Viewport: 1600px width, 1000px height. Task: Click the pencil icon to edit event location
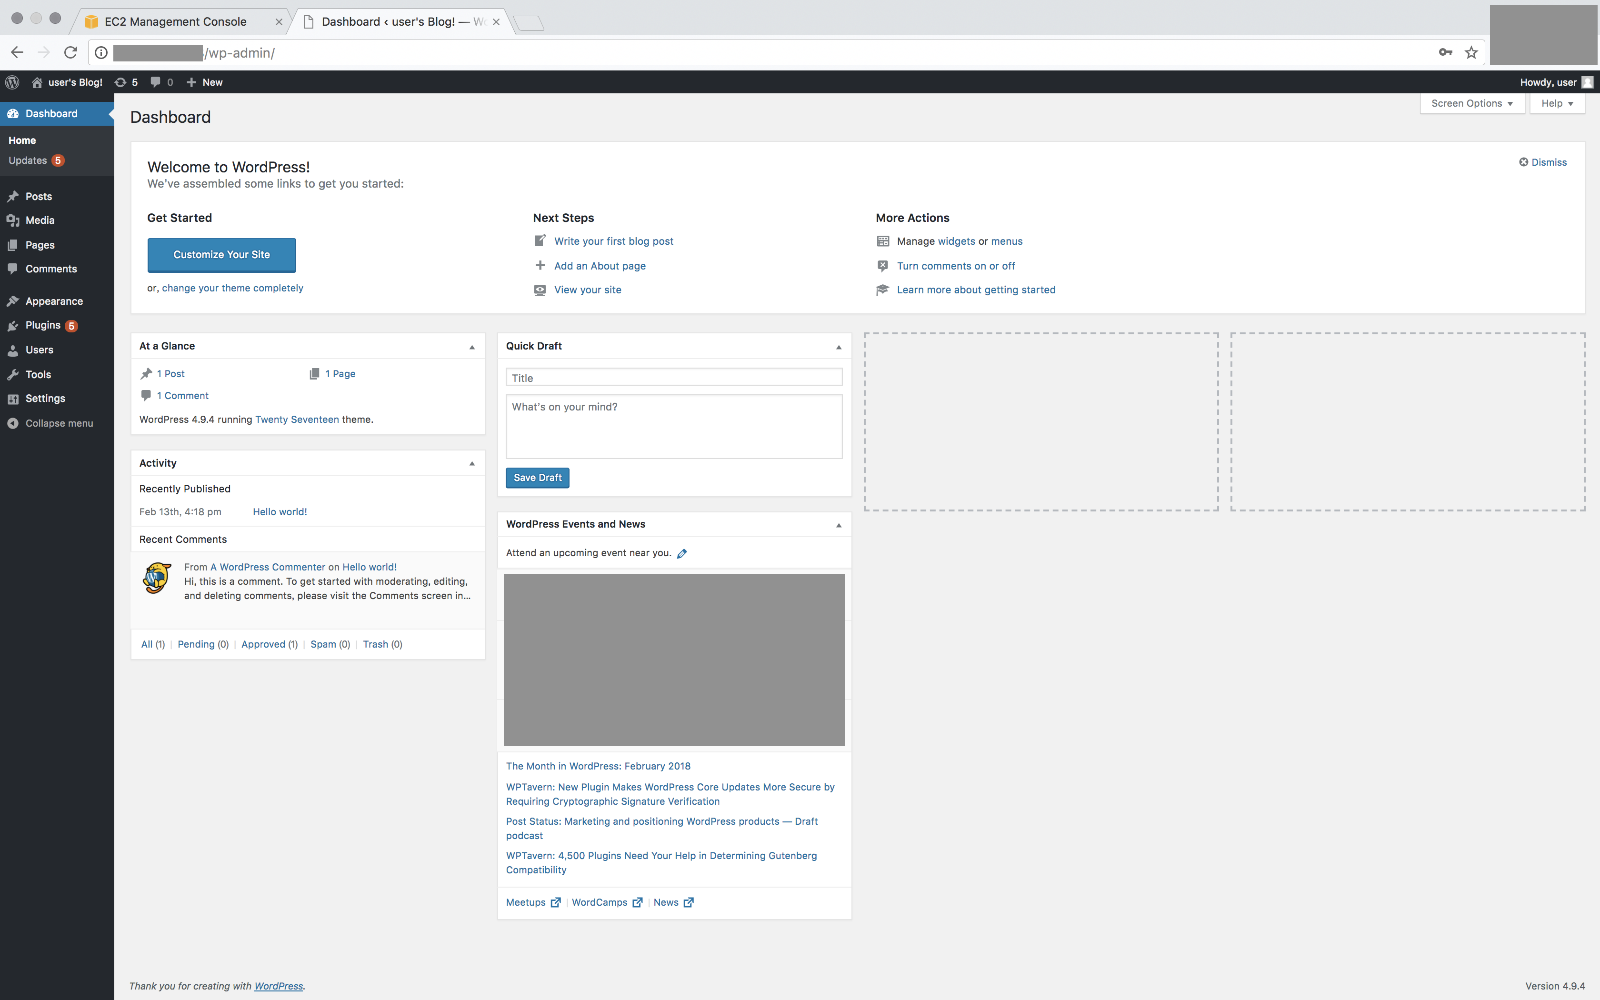coord(682,553)
